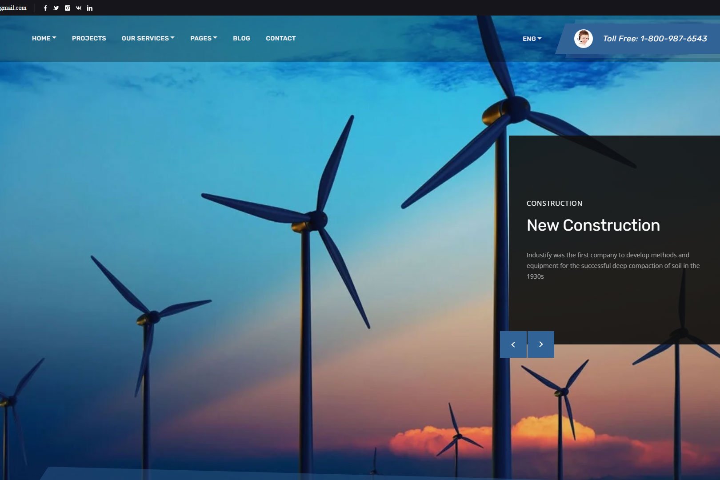Navigate to the BLOG page
Viewport: 720px width, 480px height.
241,38
